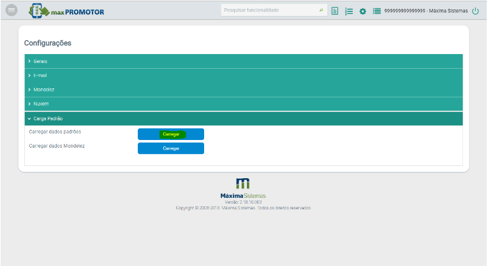Click Carregar for dados Mondelez
The height and width of the screenshot is (266, 488).
tap(171, 148)
